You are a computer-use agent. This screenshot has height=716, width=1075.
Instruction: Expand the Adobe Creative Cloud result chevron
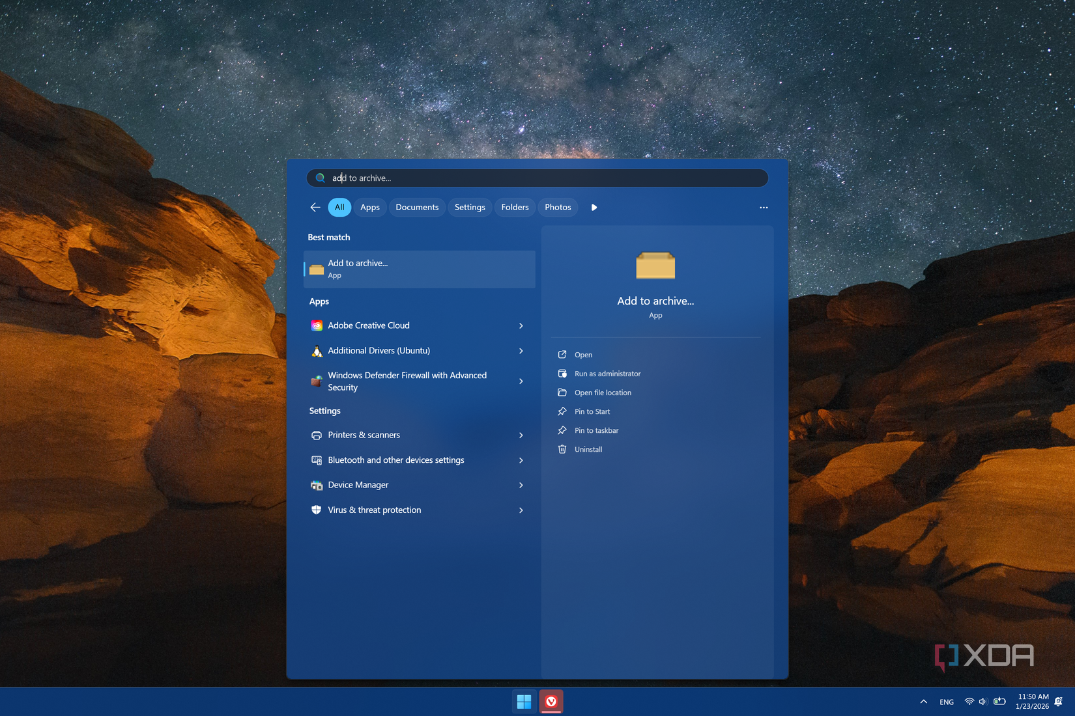coord(521,325)
